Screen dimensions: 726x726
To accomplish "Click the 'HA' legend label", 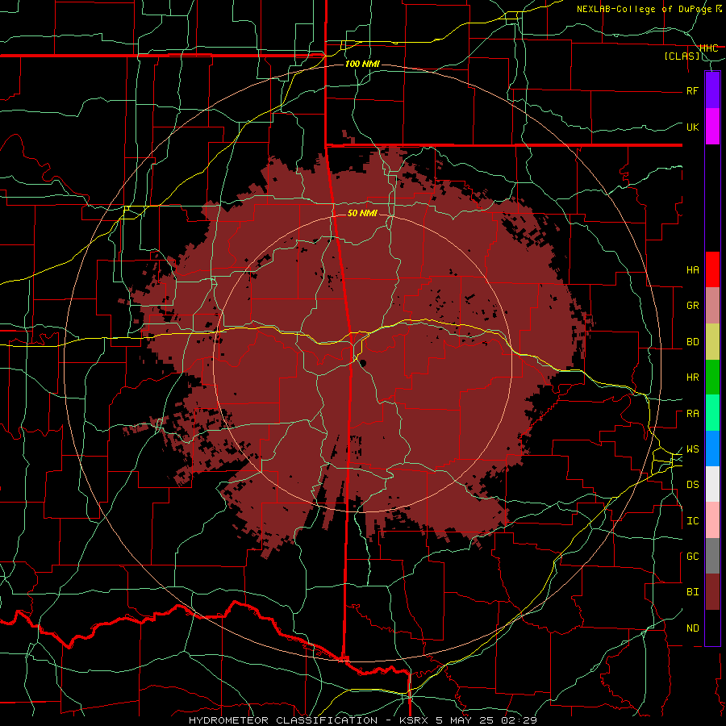I will click(693, 270).
